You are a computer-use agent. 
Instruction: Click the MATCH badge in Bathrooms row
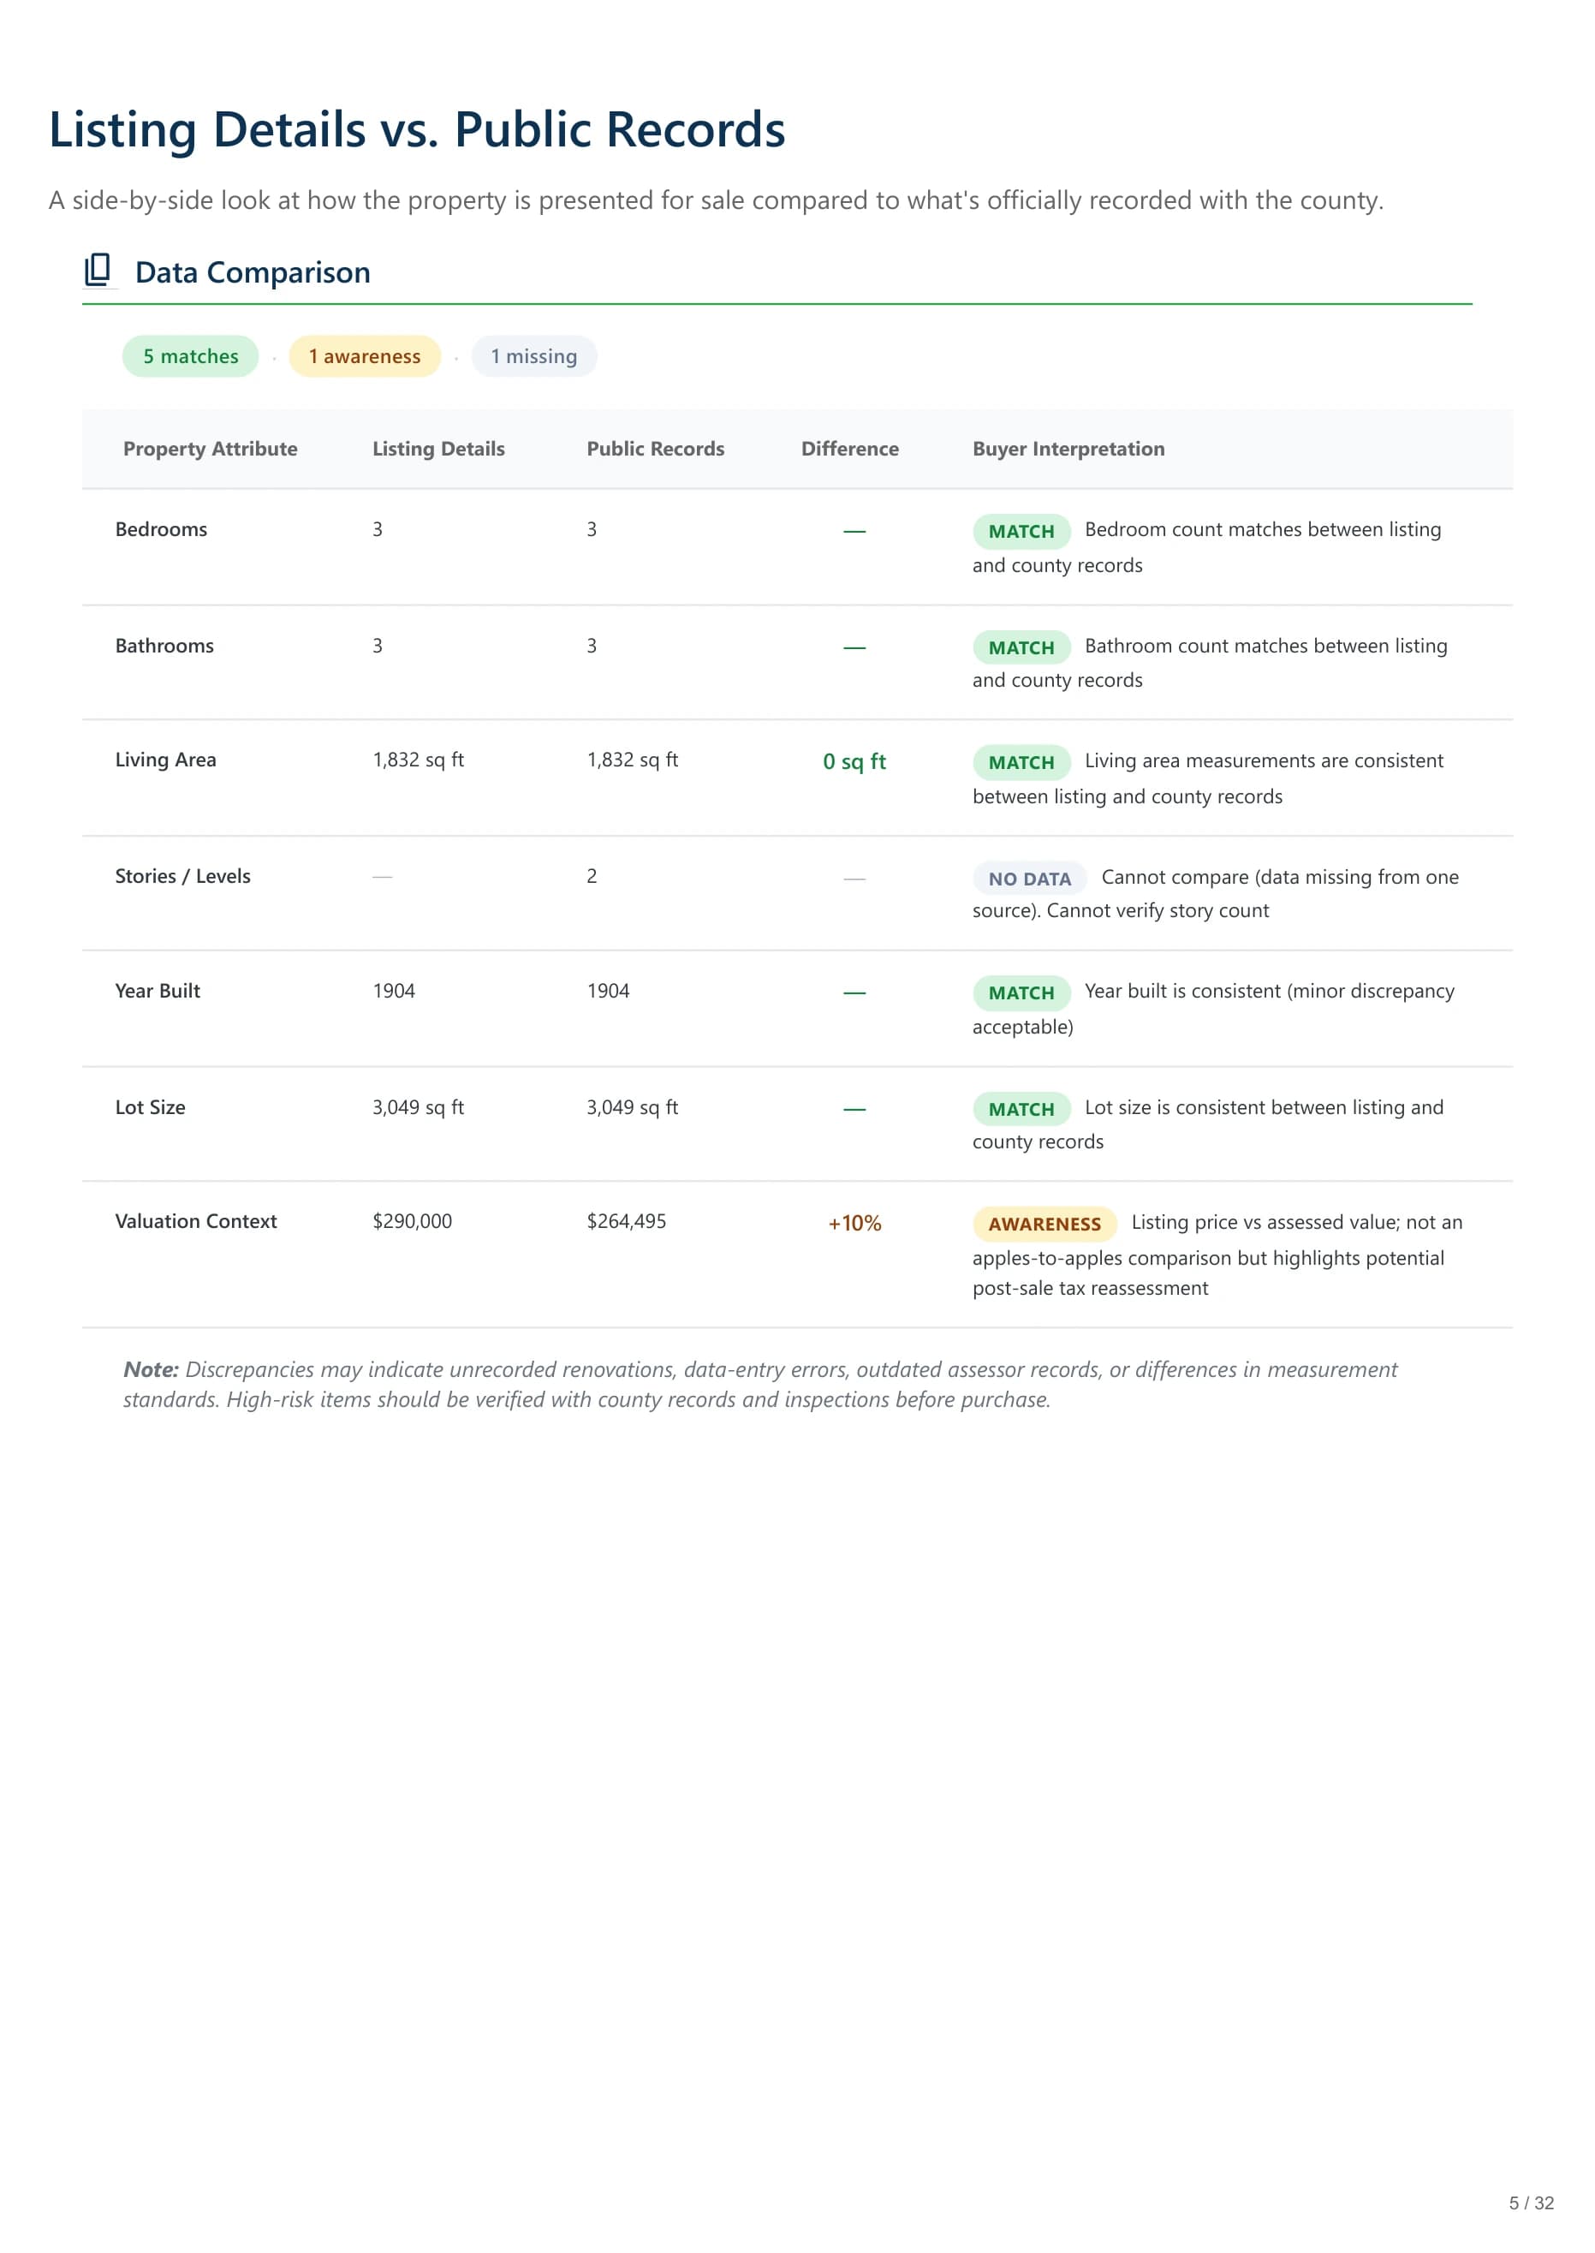[x=1021, y=647]
